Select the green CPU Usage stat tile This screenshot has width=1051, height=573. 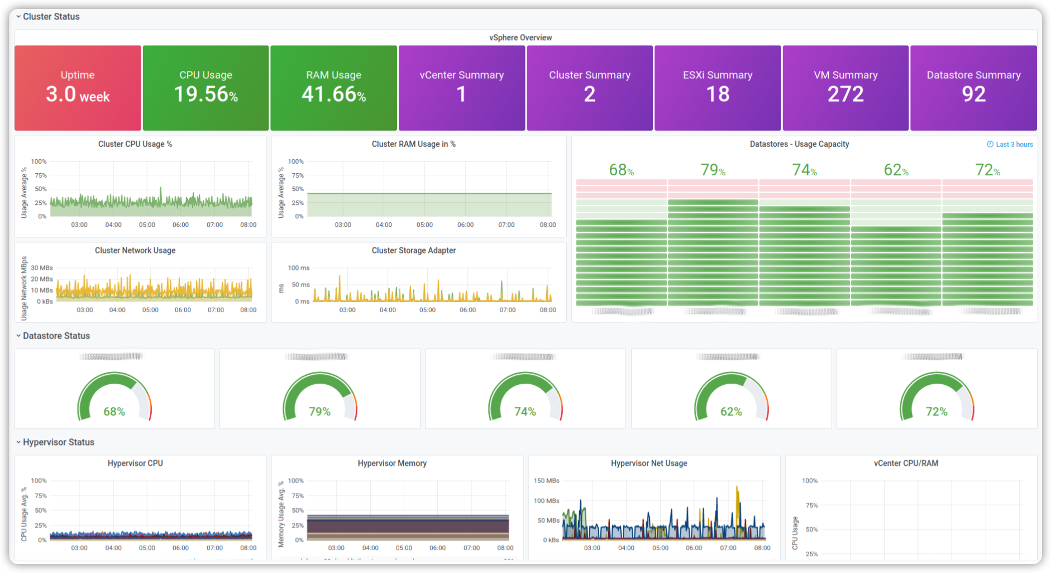coord(206,88)
